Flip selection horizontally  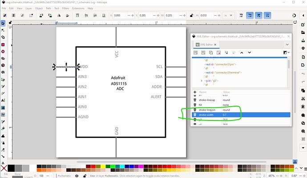click(59, 15)
